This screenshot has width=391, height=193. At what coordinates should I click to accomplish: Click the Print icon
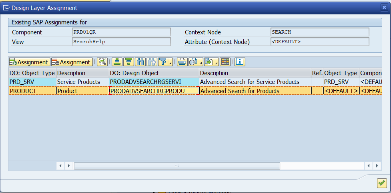[182, 62]
